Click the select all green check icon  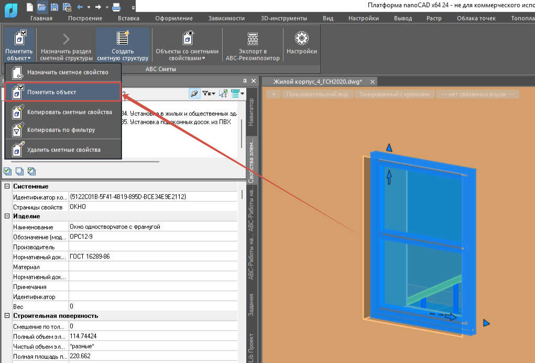point(7,171)
